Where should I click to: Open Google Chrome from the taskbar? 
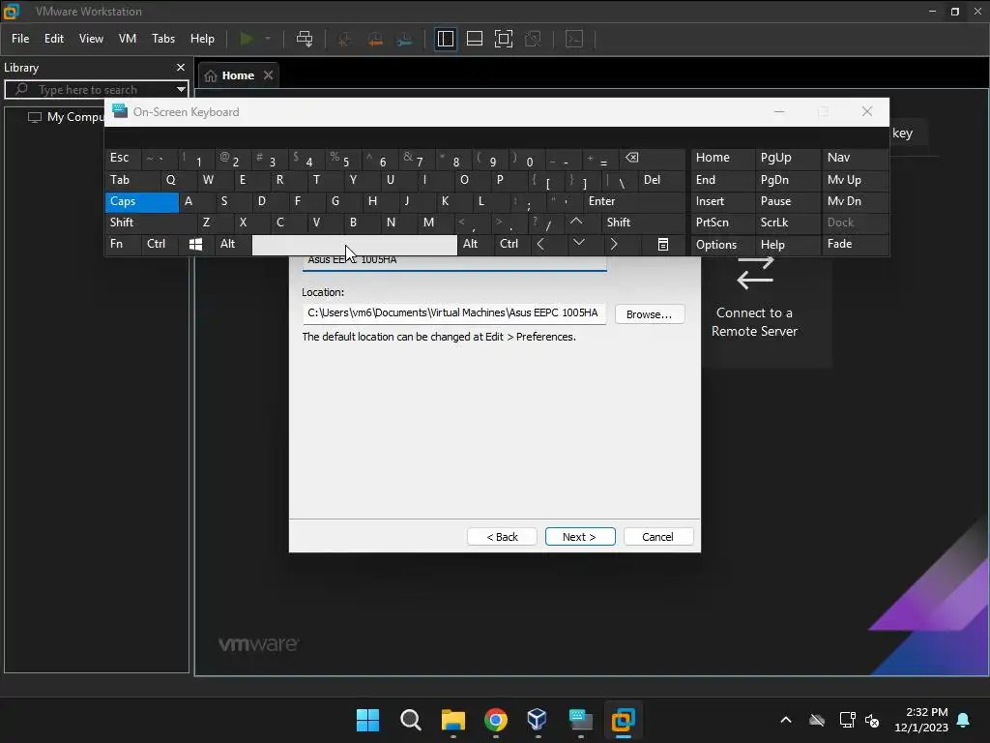(x=496, y=720)
